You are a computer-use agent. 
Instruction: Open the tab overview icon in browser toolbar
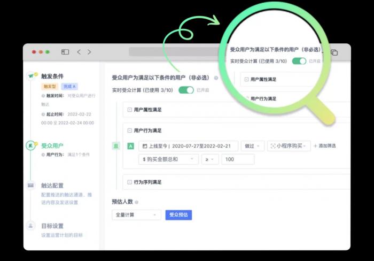[x=334, y=52]
